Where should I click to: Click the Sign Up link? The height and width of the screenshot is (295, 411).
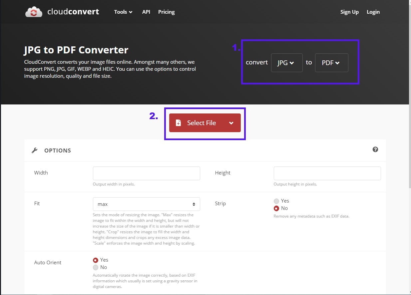click(x=349, y=12)
